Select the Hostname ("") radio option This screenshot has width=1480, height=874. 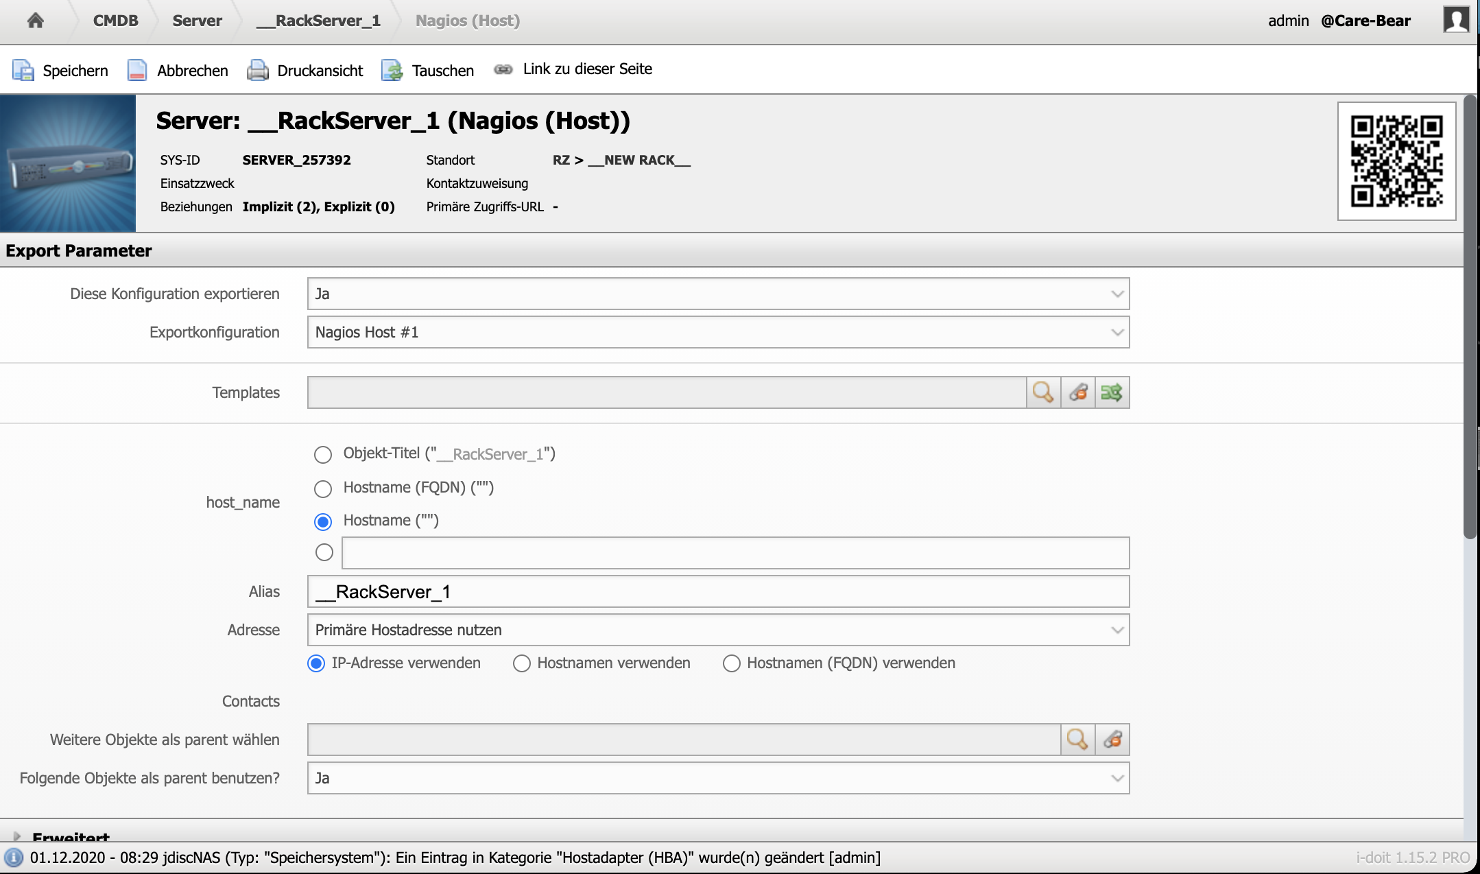323,521
